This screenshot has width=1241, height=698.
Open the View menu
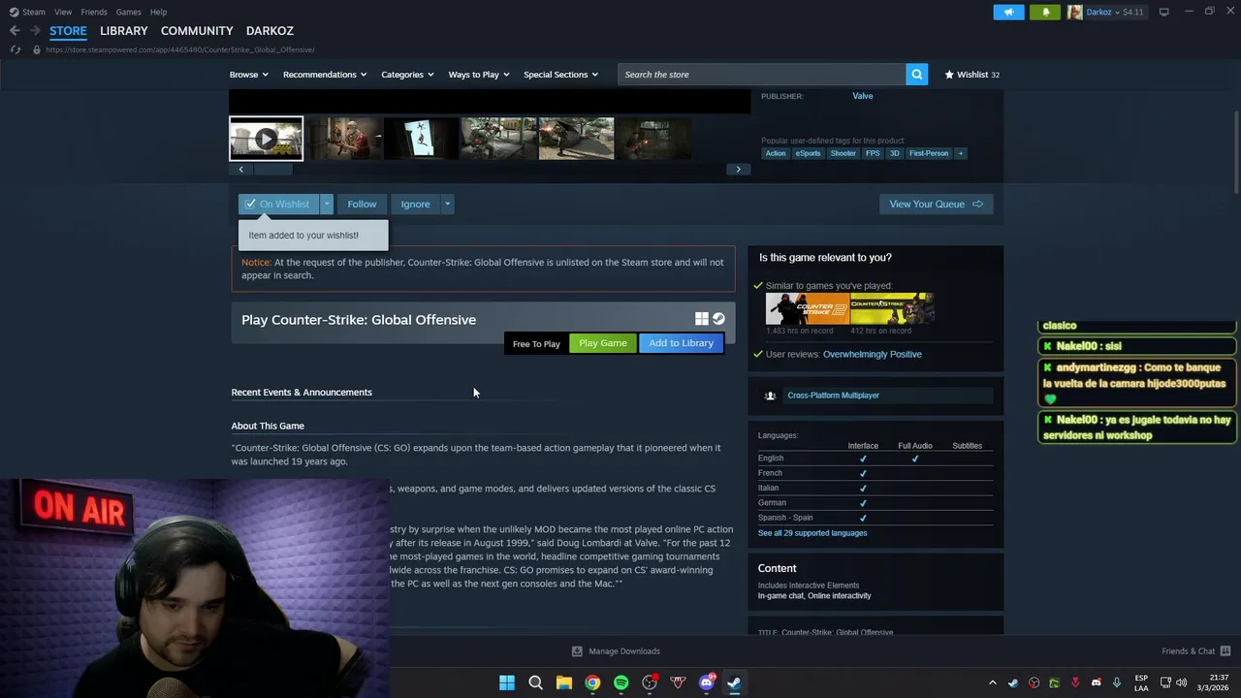(x=63, y=12)
